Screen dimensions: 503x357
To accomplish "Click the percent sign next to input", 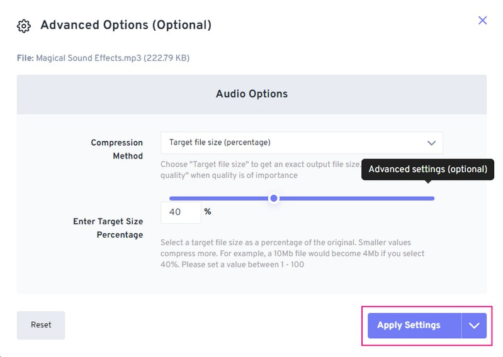I will [207, 212].
